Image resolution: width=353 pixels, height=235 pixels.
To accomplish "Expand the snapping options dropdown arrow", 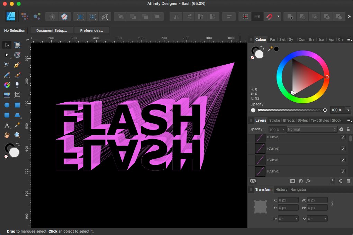I will pos(278,16).
